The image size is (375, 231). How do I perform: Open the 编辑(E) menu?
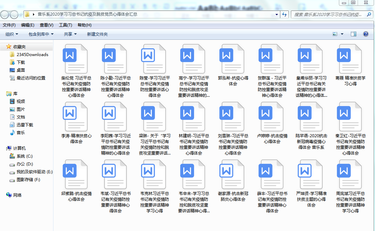pos(28,25)
